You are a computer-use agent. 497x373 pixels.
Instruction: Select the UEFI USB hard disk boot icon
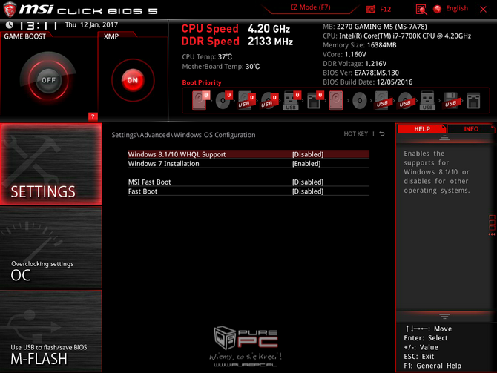tap(246, 100)
